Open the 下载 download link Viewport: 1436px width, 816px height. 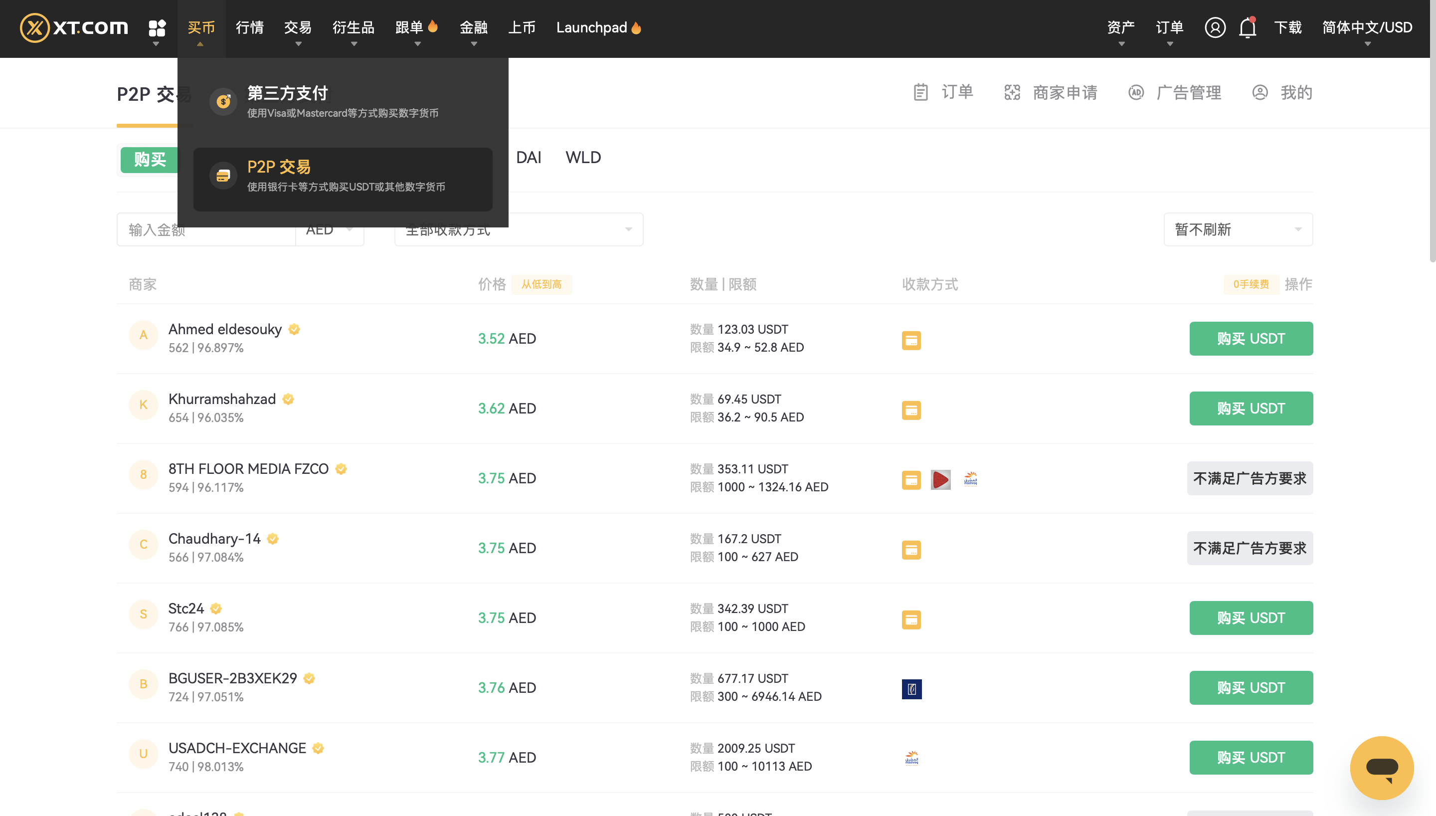click(1287, 27)
